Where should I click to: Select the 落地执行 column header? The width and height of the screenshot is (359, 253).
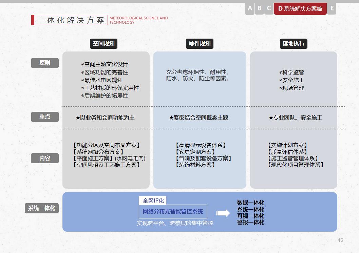coord(294,44)
